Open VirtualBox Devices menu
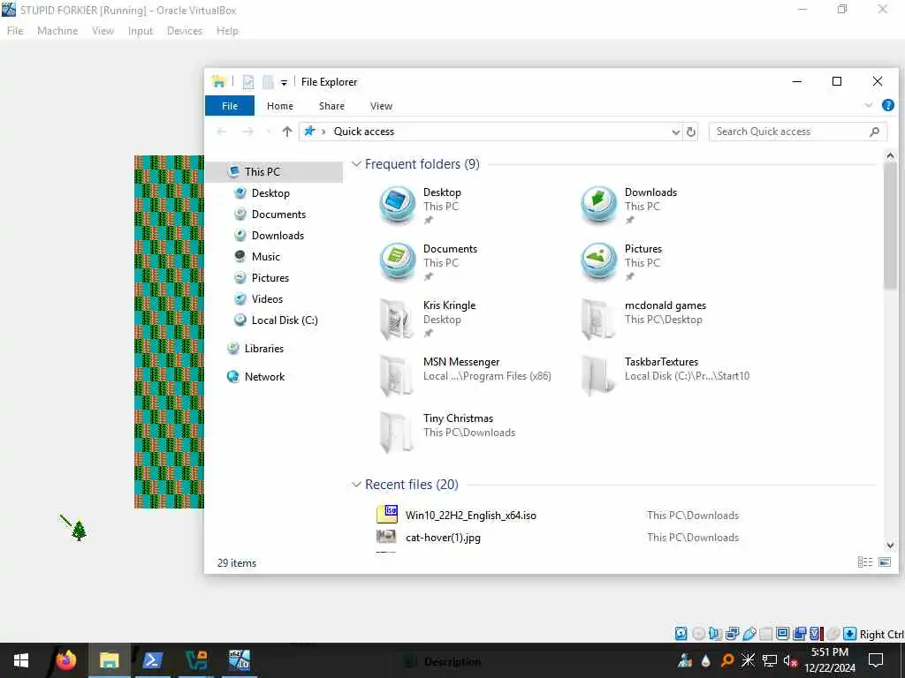905x678 pixels. [185, 31]
